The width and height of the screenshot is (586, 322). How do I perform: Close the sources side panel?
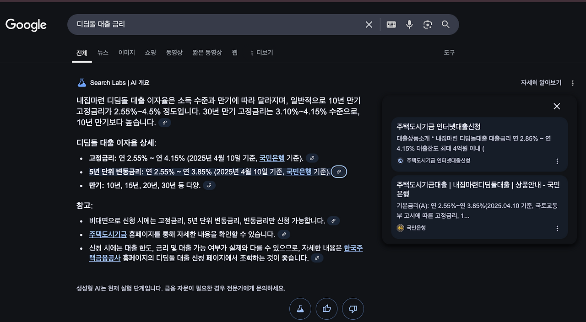click(x=557, y=106)
